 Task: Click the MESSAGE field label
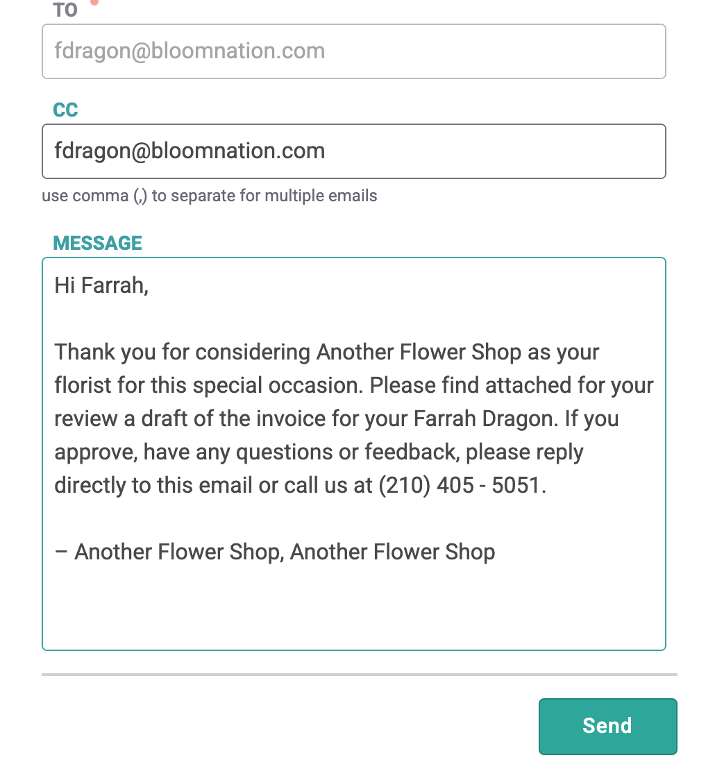tap(97, 243)
